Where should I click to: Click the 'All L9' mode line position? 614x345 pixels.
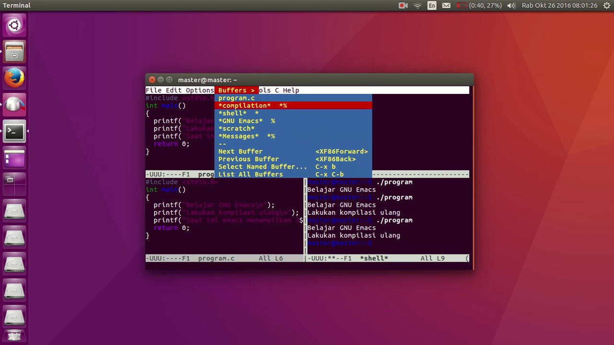433,258
